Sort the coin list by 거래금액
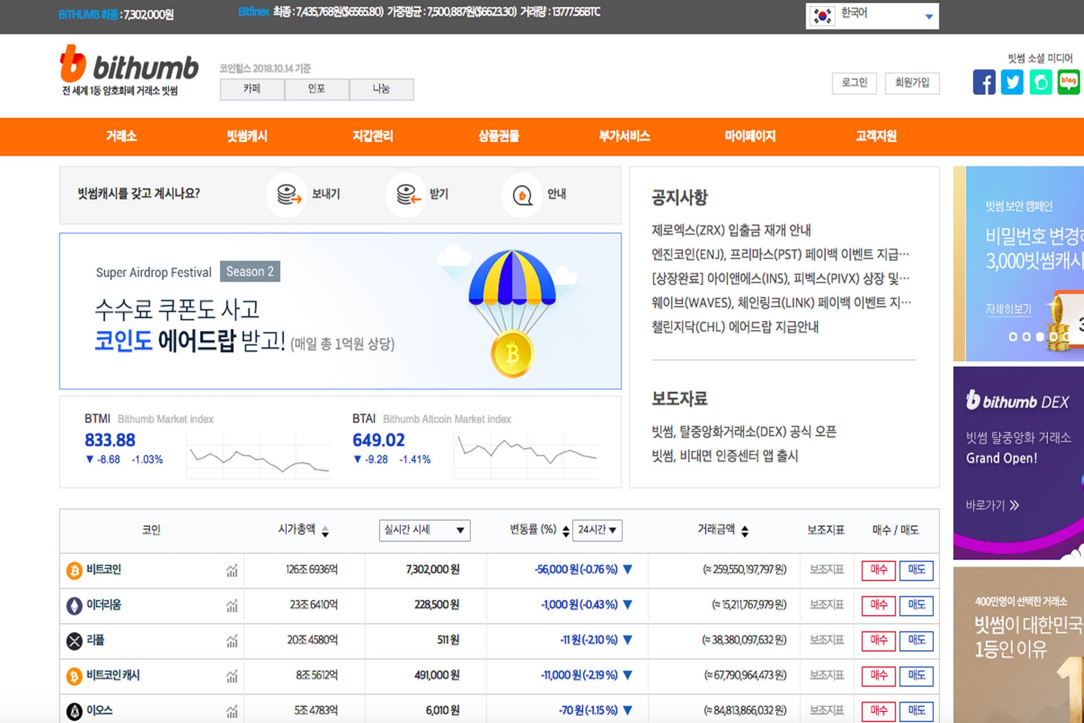The width and height of the screenshot is (1084, 723). pyautogui.click(x=745, y=531)
